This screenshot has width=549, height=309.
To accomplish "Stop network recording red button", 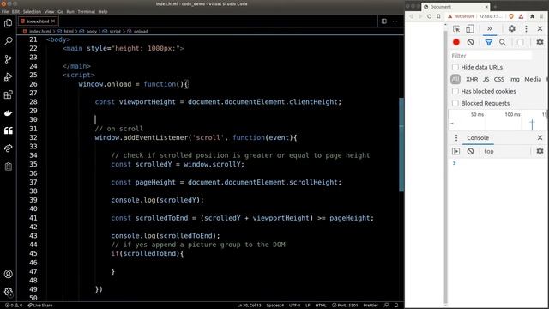I will click(455, 42).
